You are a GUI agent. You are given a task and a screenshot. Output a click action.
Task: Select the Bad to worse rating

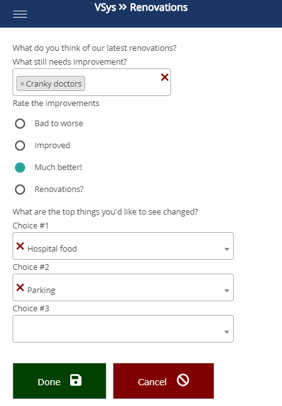click(20, 124)
